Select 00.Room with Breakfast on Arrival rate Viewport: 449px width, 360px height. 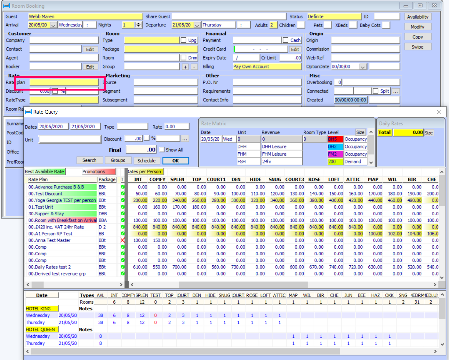(62, 220)
